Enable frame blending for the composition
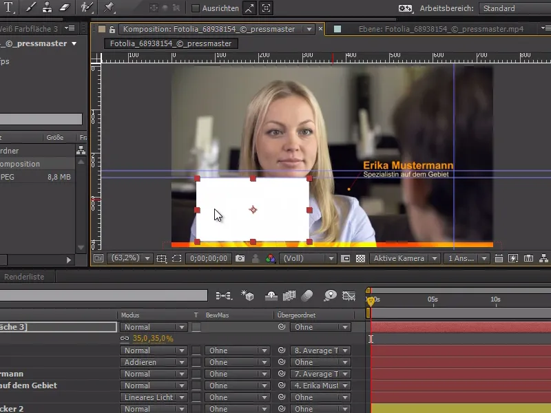The height and width of the screenshot is (413, 551). [x=289, y=295]
